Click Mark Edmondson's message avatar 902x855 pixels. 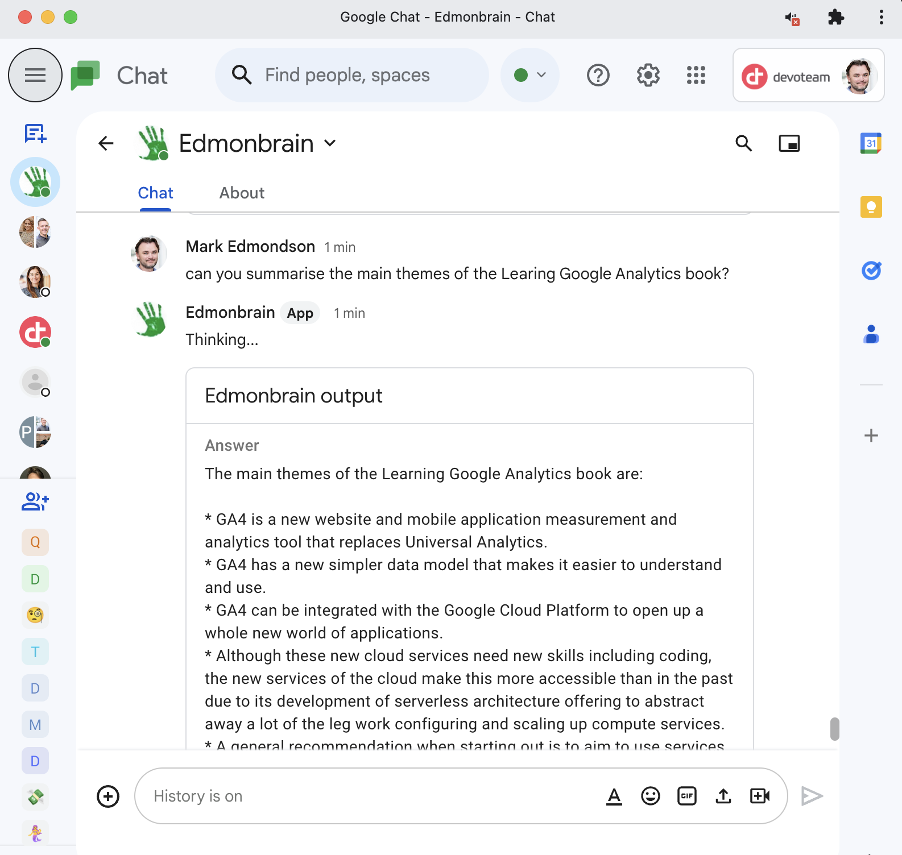(149, 254)
